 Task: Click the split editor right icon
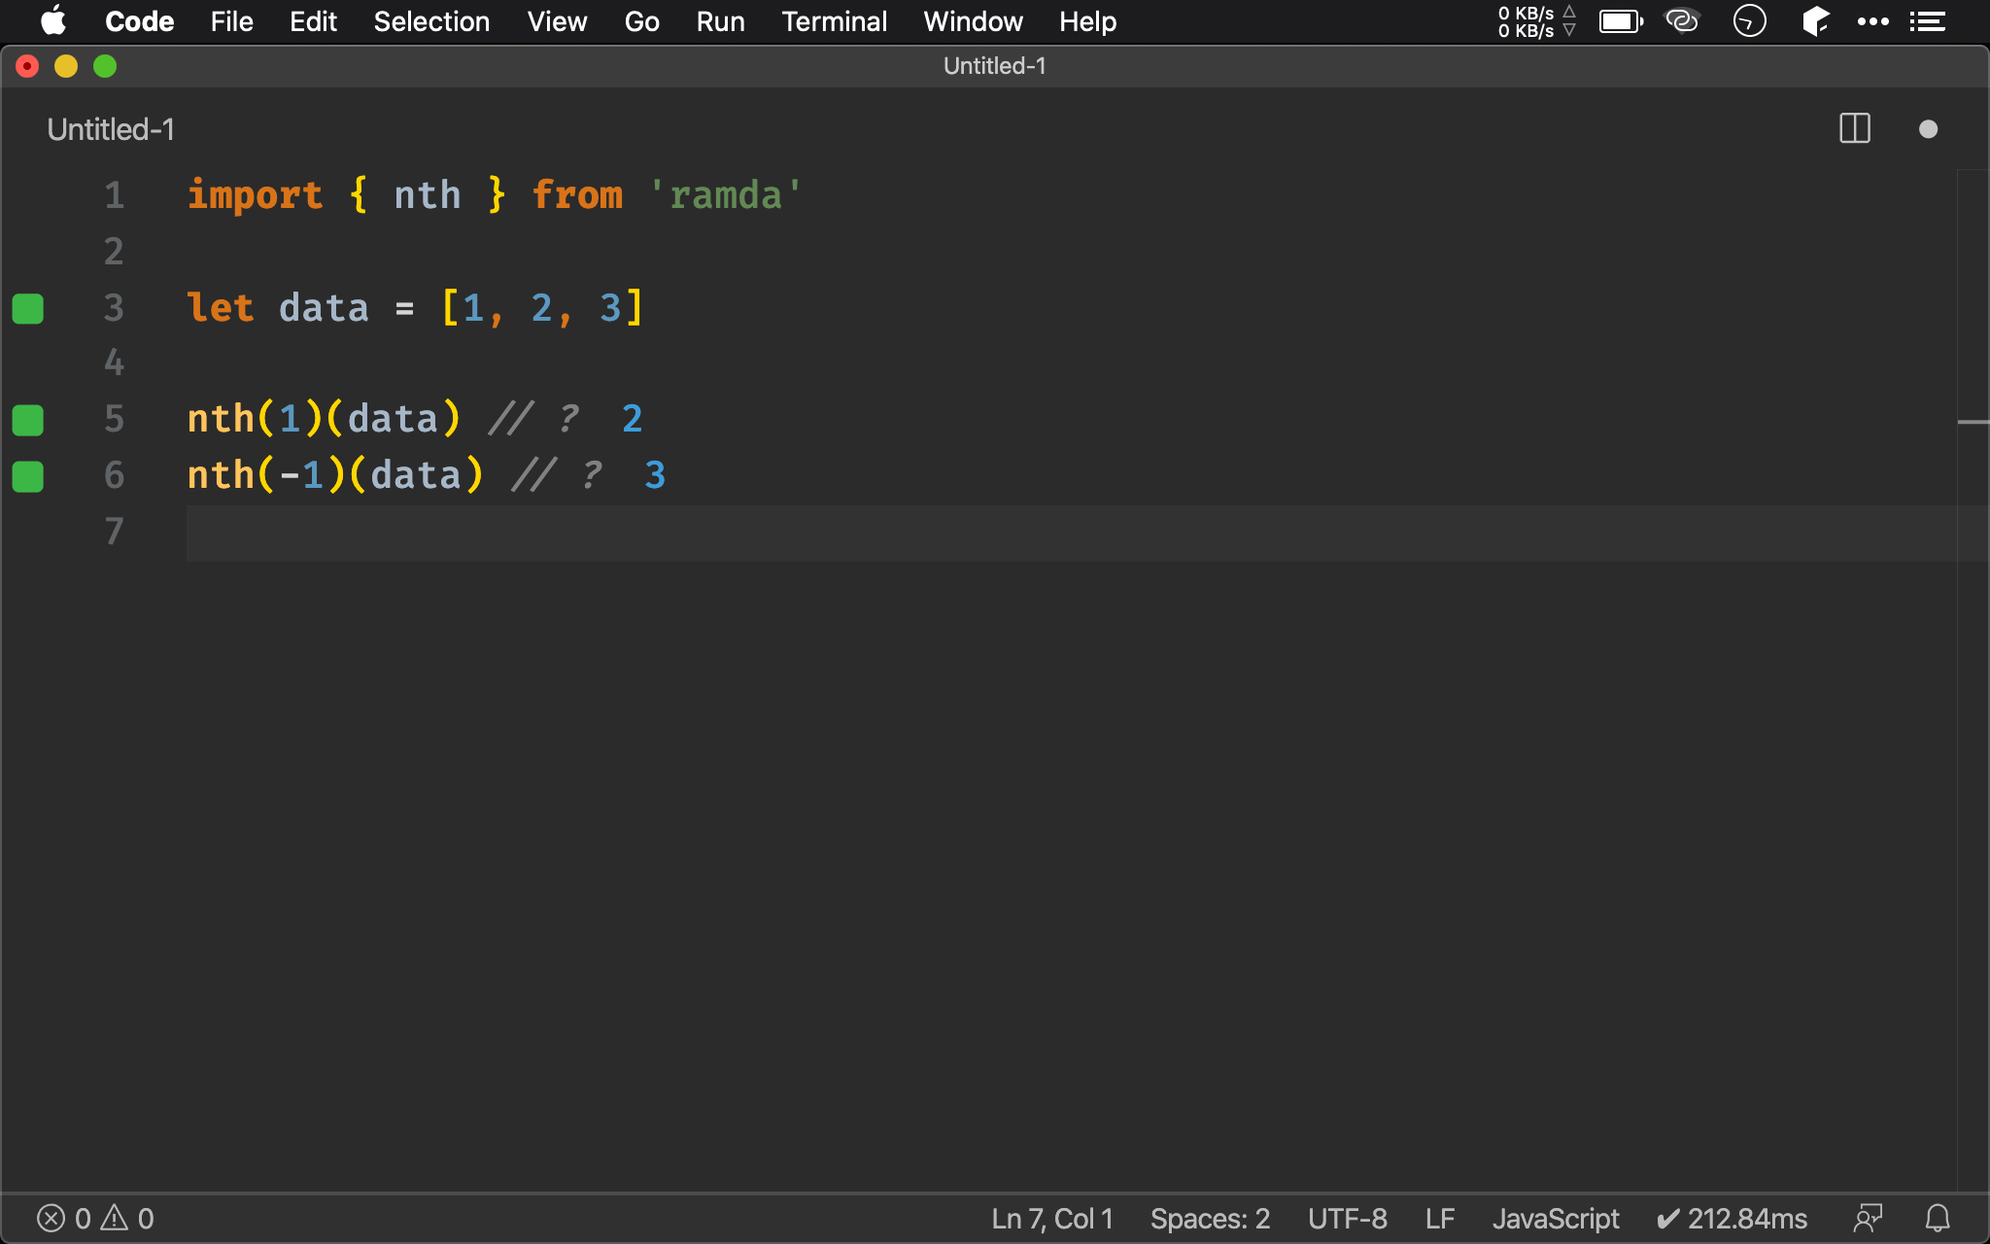tap(1855, 129)
